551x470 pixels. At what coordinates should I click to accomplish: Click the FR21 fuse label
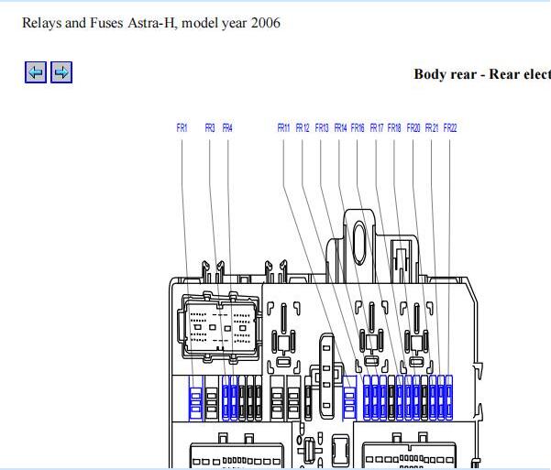[432, 128]
